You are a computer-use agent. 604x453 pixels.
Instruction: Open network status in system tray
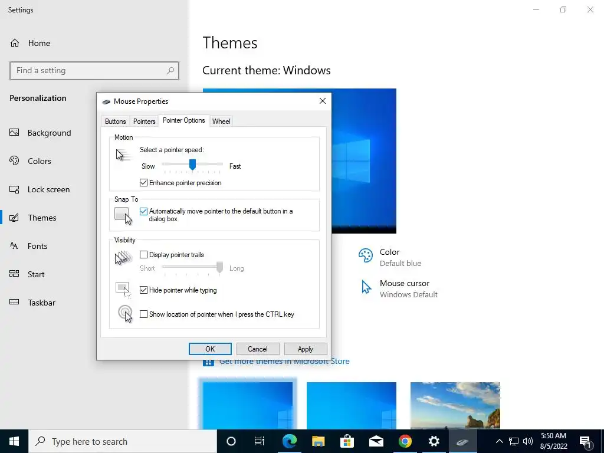point(514,441)
